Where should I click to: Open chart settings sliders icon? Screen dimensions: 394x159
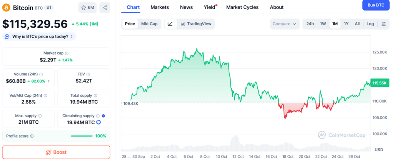[x=384, y=24]
